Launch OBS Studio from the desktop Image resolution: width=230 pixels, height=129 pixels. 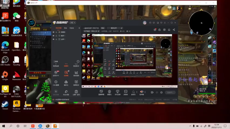(x=5, y=61)
